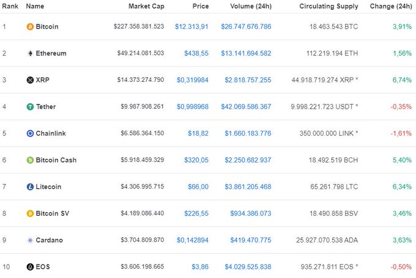The width and height of the screenshot is (416, 278).
Task: Click the Litecoin logo icon
Action: tap(30, 187)
